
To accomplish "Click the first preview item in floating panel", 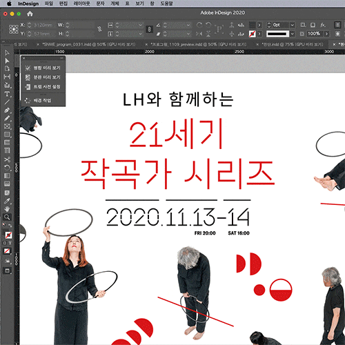I will coord(43,68).
